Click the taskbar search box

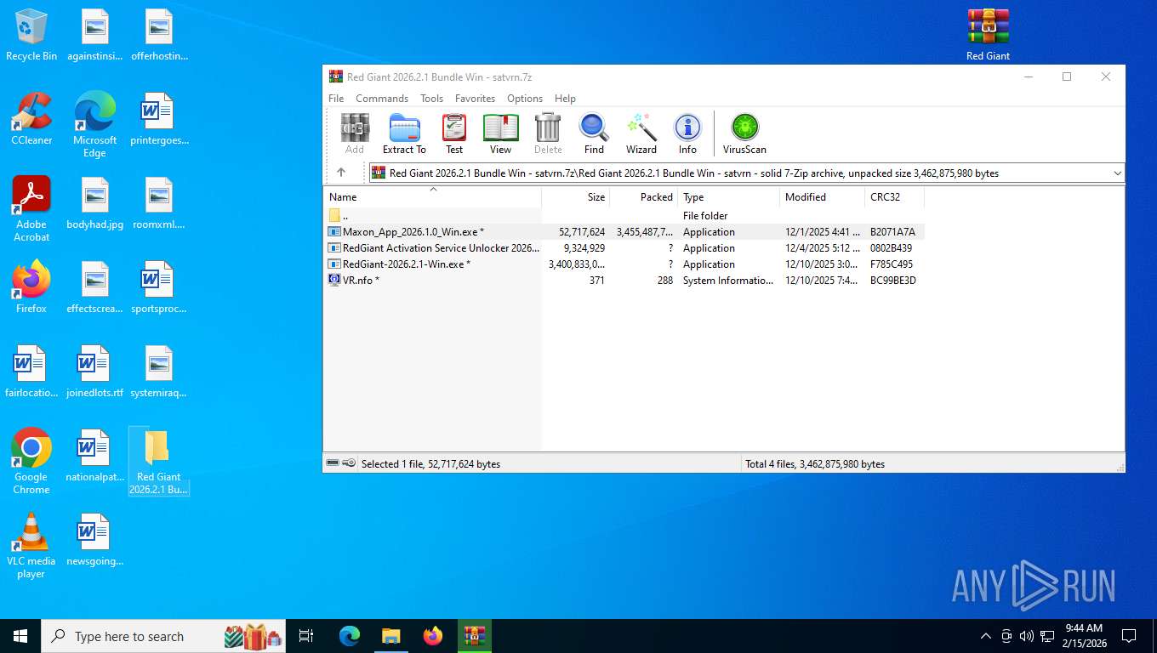click(164, 636)
